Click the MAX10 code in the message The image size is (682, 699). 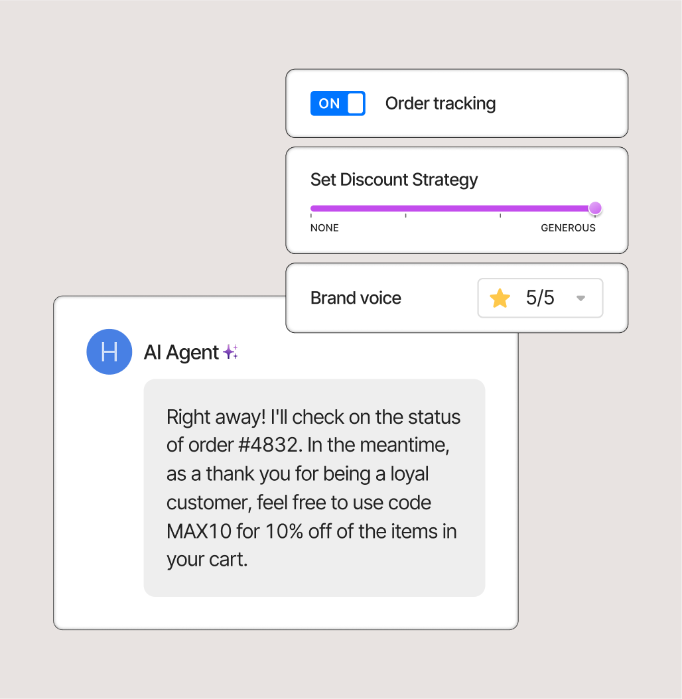198,531
